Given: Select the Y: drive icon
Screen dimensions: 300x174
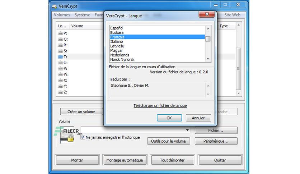Looking at the screenshot, I should [60, 86].
